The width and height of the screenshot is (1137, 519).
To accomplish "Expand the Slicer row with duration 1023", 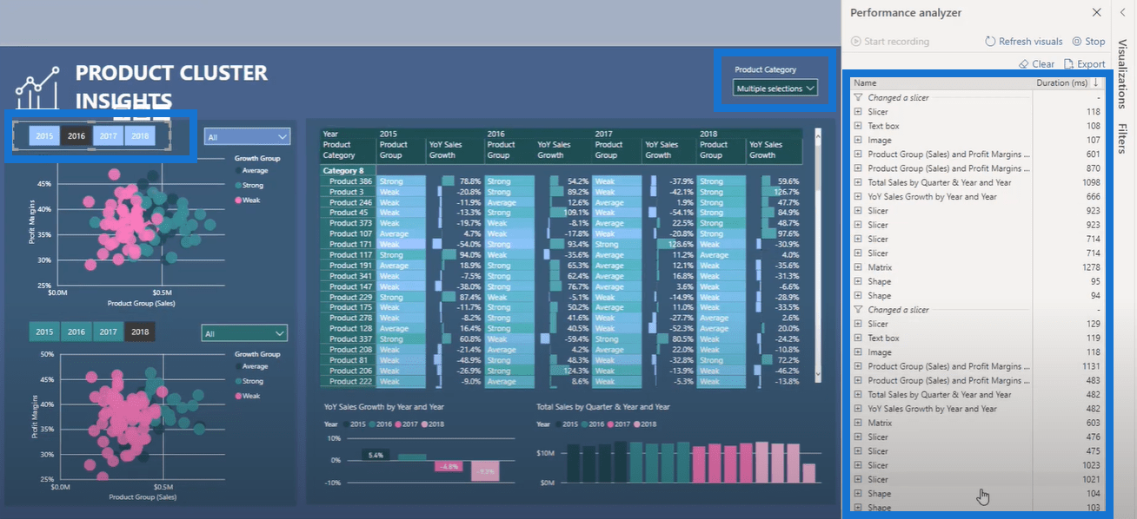I will point(858,465).
